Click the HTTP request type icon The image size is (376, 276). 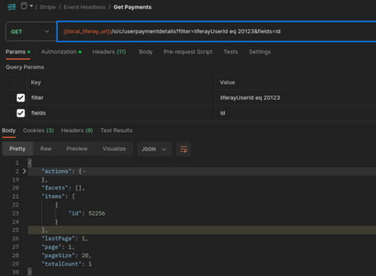(x=12, y=7)
